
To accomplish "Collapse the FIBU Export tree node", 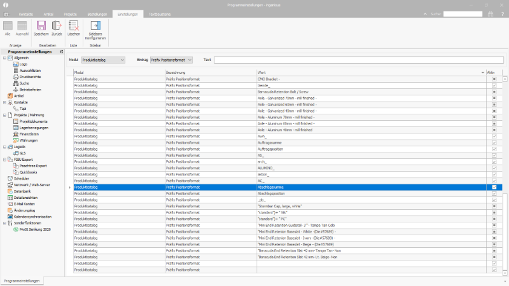I will coord(4,160).
